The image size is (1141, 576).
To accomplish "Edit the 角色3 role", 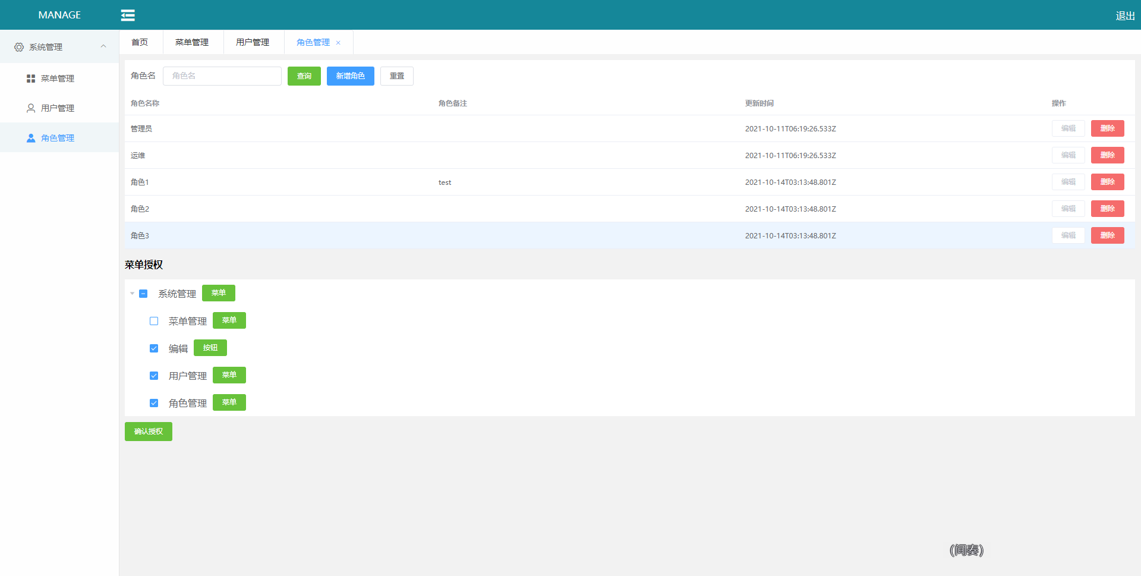I will (1068, 235).
